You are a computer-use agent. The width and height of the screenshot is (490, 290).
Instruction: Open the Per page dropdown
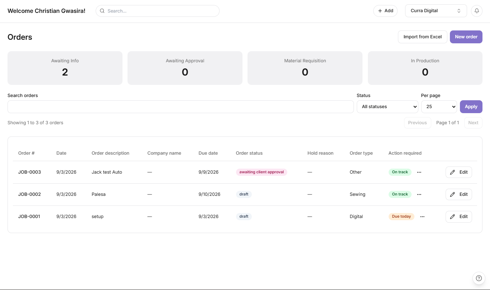(x=439, y=107)
